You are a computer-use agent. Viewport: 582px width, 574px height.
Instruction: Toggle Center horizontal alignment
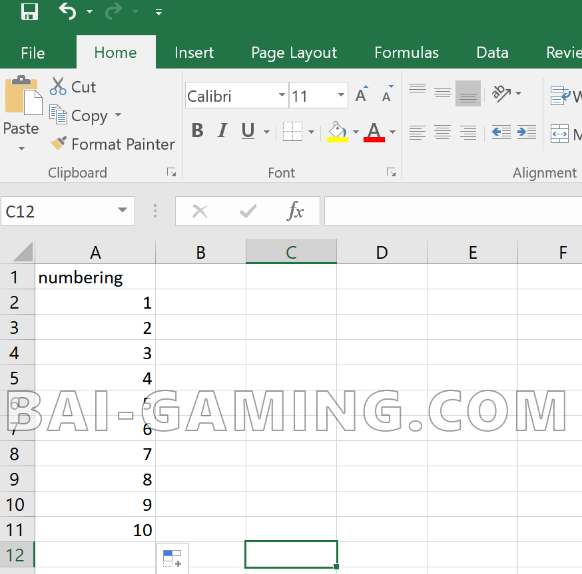[443, 132]
